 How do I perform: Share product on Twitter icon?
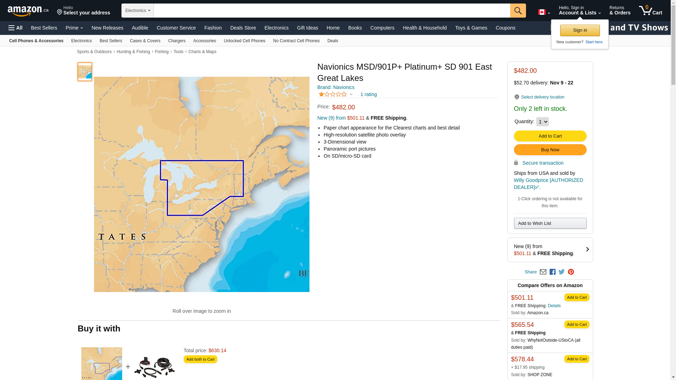click(562, 272)
